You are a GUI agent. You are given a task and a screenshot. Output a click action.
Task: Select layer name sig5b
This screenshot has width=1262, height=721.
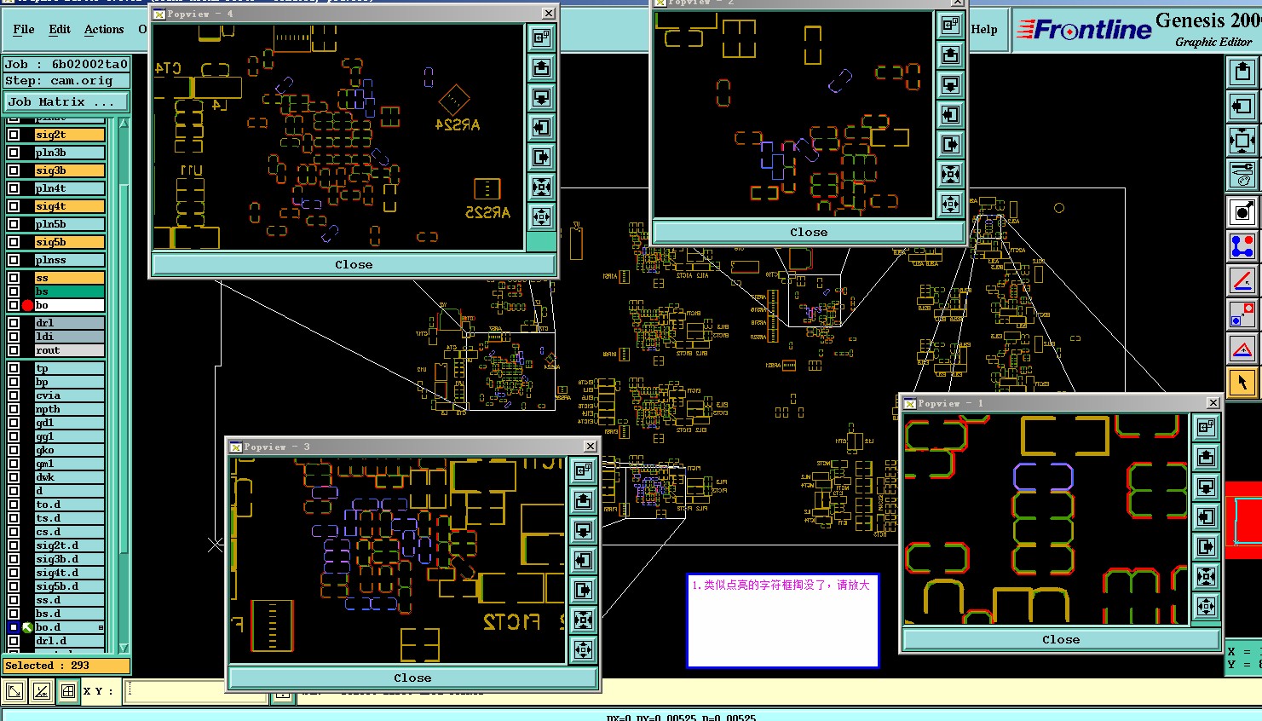(x=70, y=242)
